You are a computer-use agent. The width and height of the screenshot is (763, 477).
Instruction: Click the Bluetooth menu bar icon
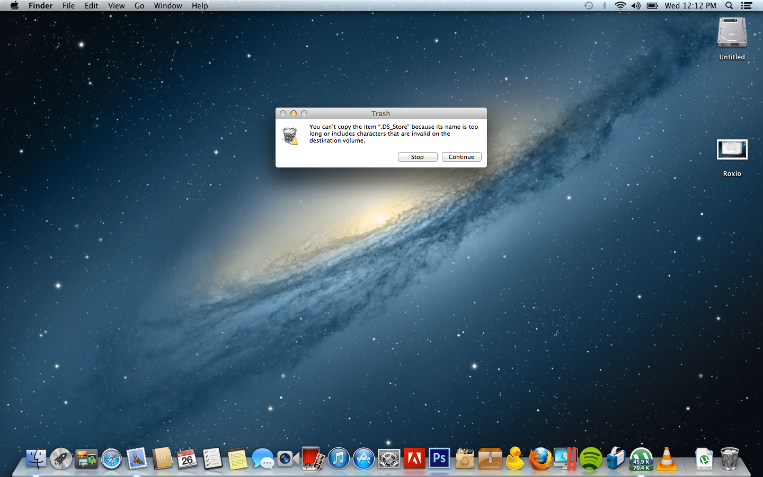click(604, 6)
